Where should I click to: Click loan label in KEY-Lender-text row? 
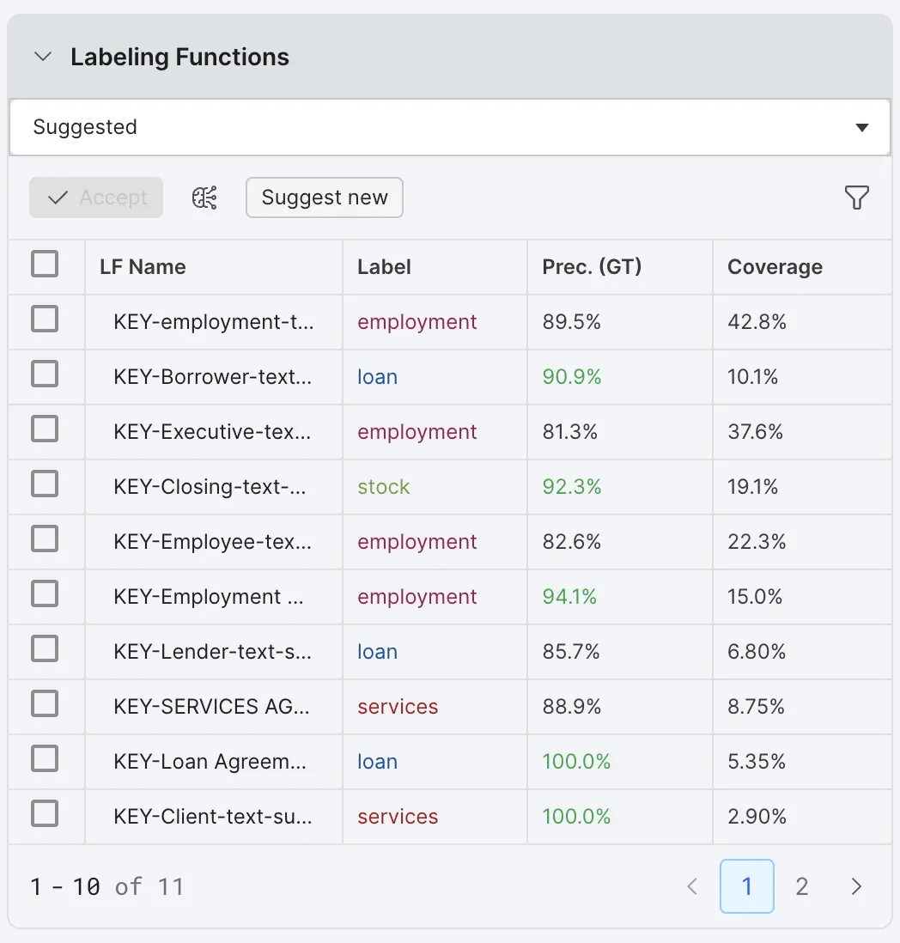click(378, 651)
